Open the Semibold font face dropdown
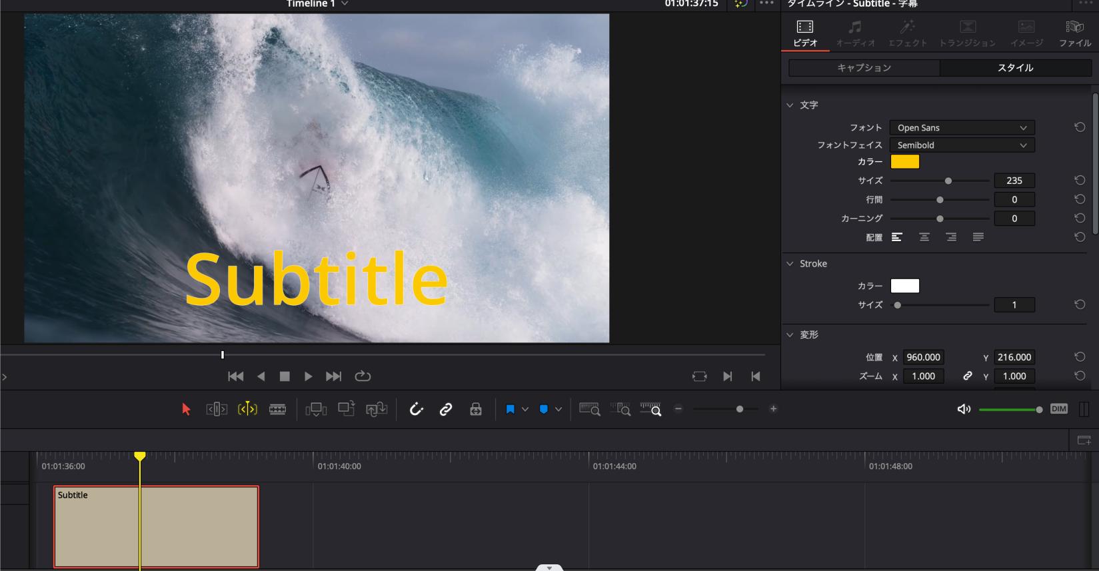Image resolution: width=1099 pixels, height=571 pixels. coord(962,145)
